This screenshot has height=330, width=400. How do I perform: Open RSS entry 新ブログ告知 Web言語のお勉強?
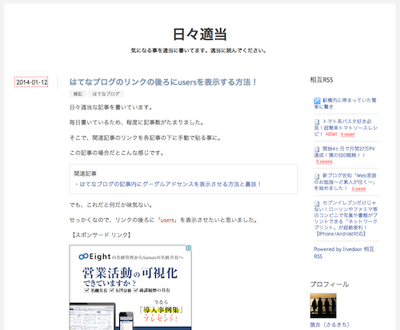345,182
